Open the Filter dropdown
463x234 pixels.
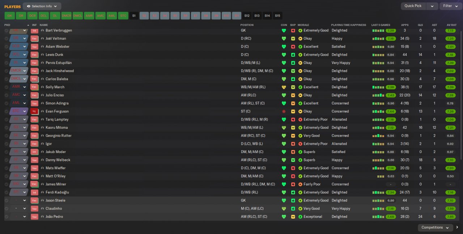coord(450,6)
